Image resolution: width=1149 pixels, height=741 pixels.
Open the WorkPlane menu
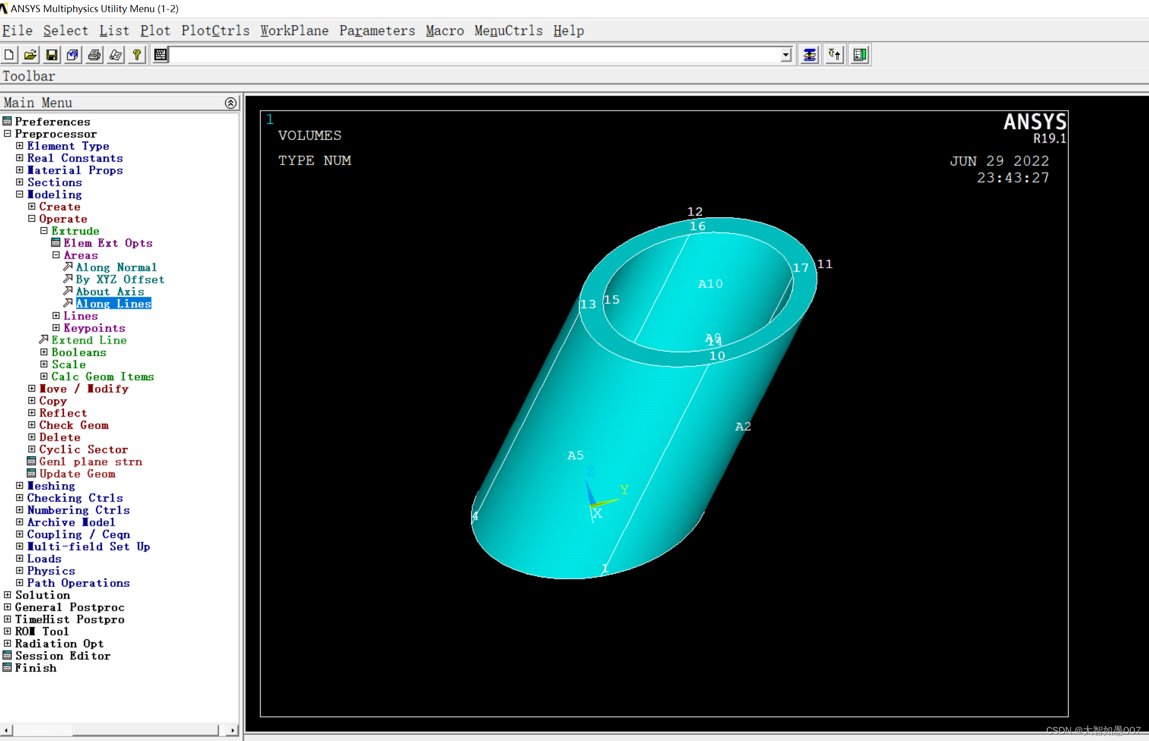[294, 31]
